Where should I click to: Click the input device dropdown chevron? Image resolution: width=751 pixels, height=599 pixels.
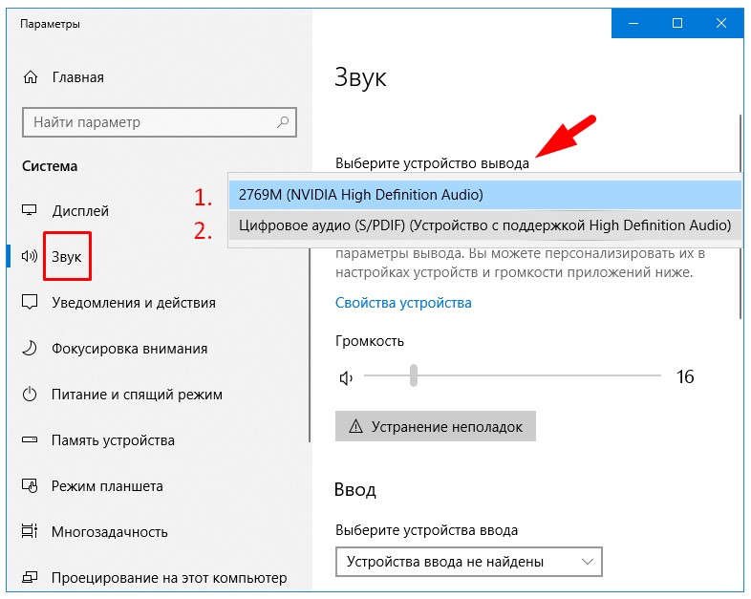pyautogui.click(x=588, y=562)
